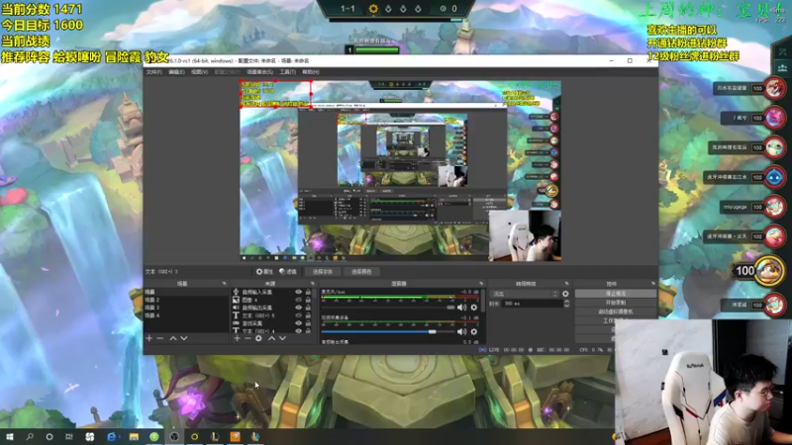792x445 pixels.
Task: Click the 开始录制 button
Action: tap(615, 303)
